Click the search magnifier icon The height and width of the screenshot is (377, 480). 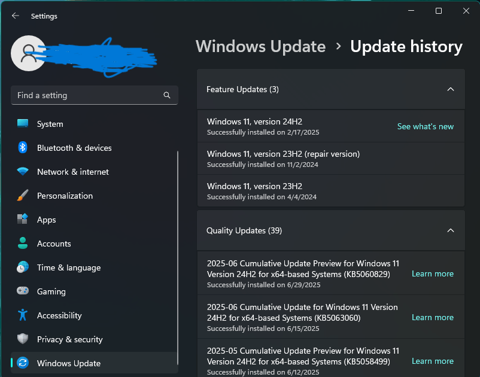(167, 95)
